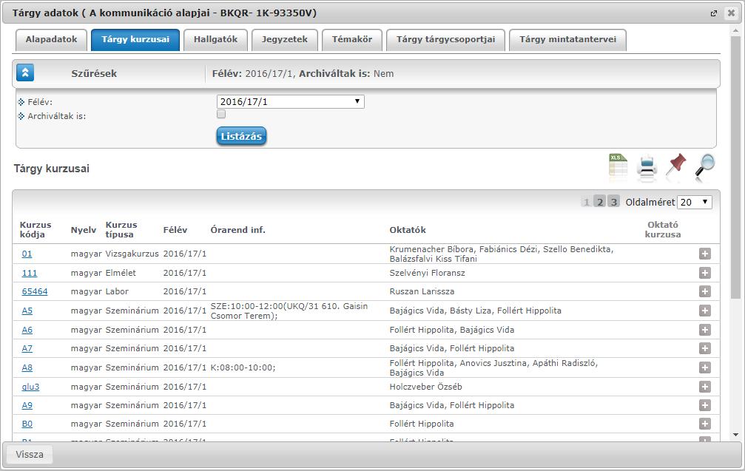This screenshot has height=471, width=745.
Task: Sort by Oktatók column header
Action: (408, 230)
